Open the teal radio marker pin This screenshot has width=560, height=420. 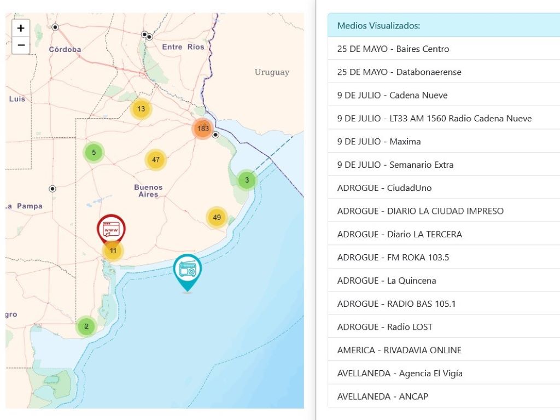(x=187, y=269)
